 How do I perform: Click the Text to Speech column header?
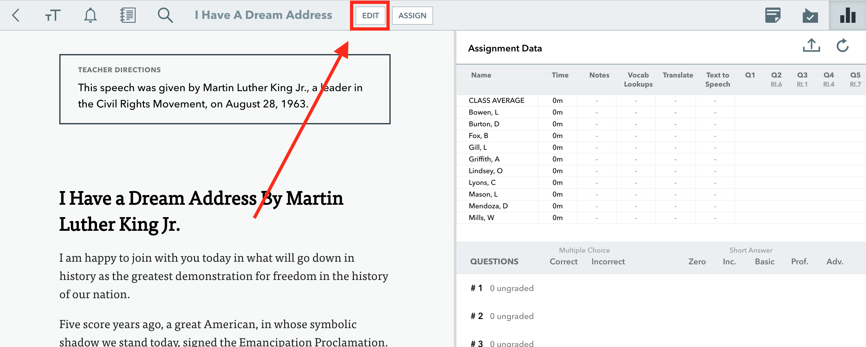tap(718, 80)
